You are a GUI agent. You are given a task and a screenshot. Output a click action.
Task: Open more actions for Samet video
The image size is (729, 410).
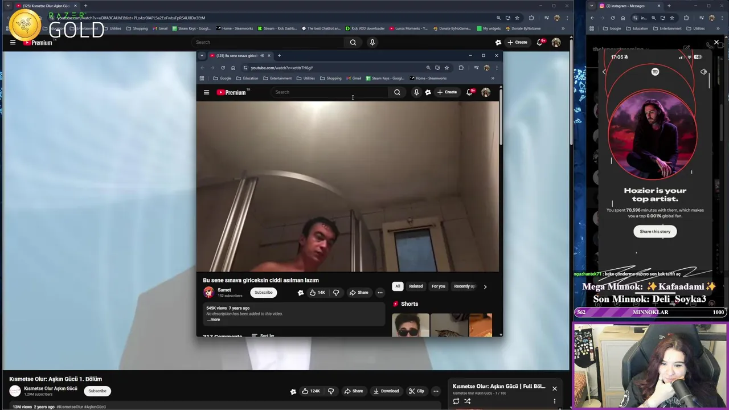coord(380,293)
